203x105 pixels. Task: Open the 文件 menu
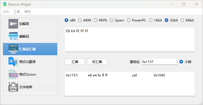[6, 12]
